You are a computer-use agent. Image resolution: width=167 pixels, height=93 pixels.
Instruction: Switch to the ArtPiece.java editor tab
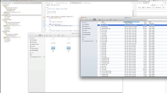click(x=87, y=3)
